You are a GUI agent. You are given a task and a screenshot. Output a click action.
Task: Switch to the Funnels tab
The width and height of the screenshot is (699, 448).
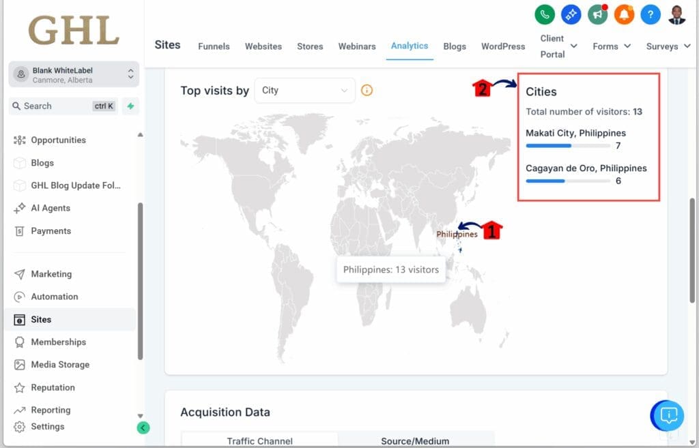[214, 46]
